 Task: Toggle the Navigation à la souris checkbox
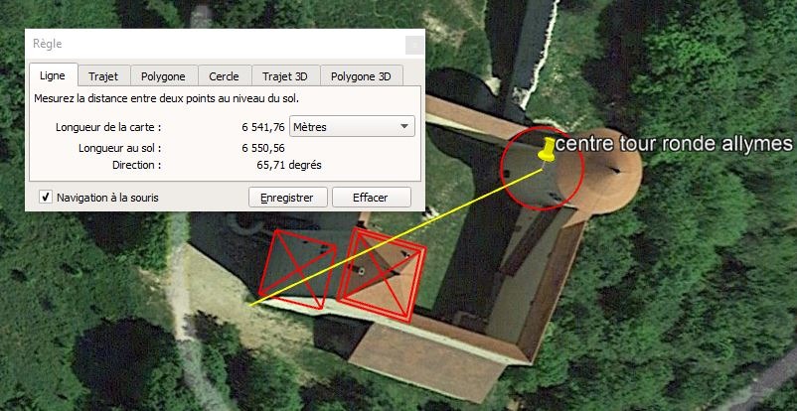pyautogui.click(x=46, y=197)
